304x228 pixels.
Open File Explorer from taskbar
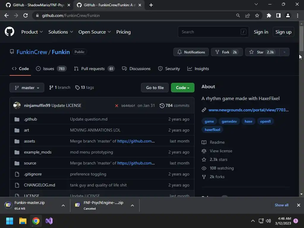[23, 221]
